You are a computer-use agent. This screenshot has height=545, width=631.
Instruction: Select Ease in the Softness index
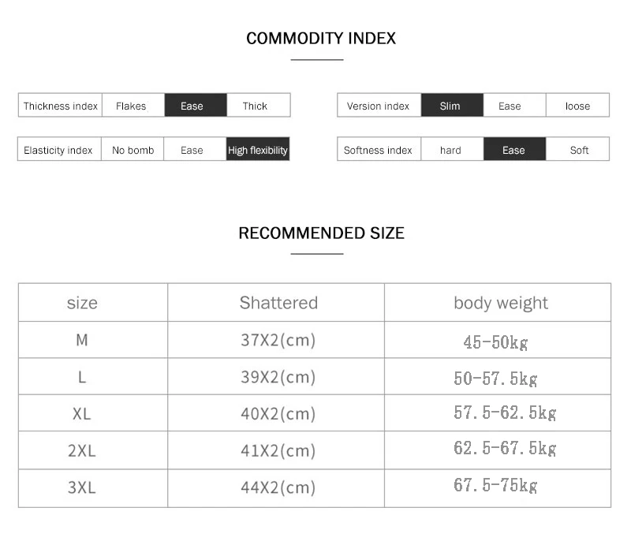click(513, 150)
